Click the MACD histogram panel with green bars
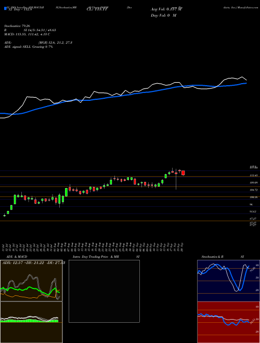Viewport: 260px width, 343px height. click(31, 322)
